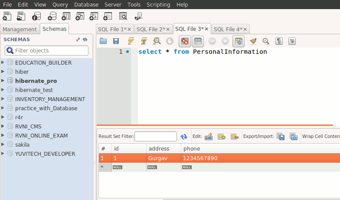The width and height of the screenshot is (340, 200).
Task: Click the Beautify query broom icon
Action: coord(253,41)
